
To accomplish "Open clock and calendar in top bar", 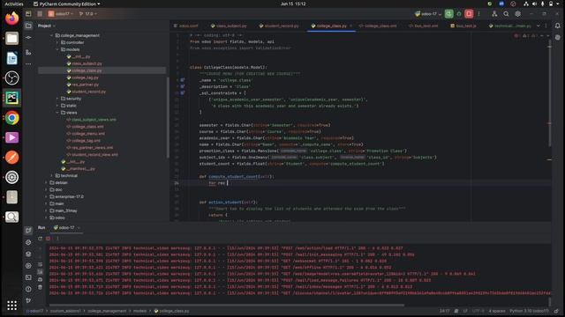I will pyautogui.click(x=293, y=4).
